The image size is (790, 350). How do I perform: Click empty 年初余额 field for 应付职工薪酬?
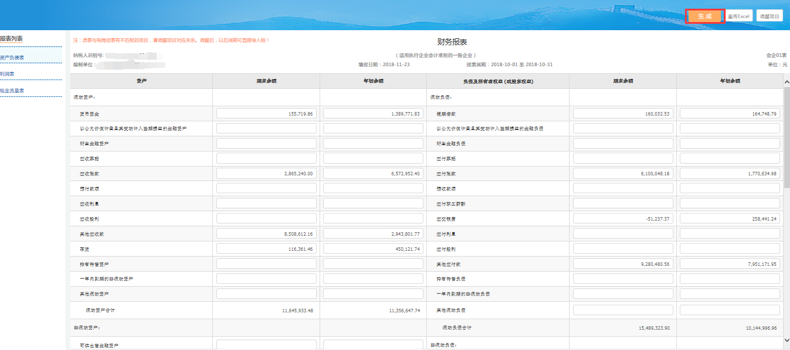tap(730, 204)
